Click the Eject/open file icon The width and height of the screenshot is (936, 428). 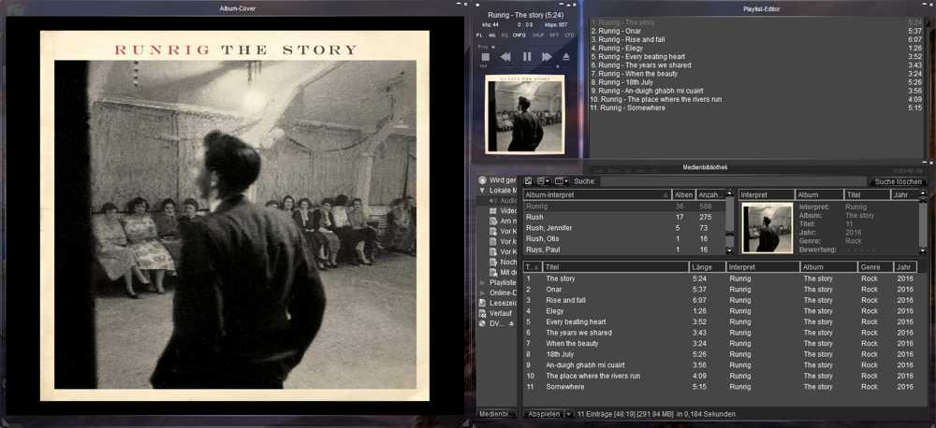567,57
